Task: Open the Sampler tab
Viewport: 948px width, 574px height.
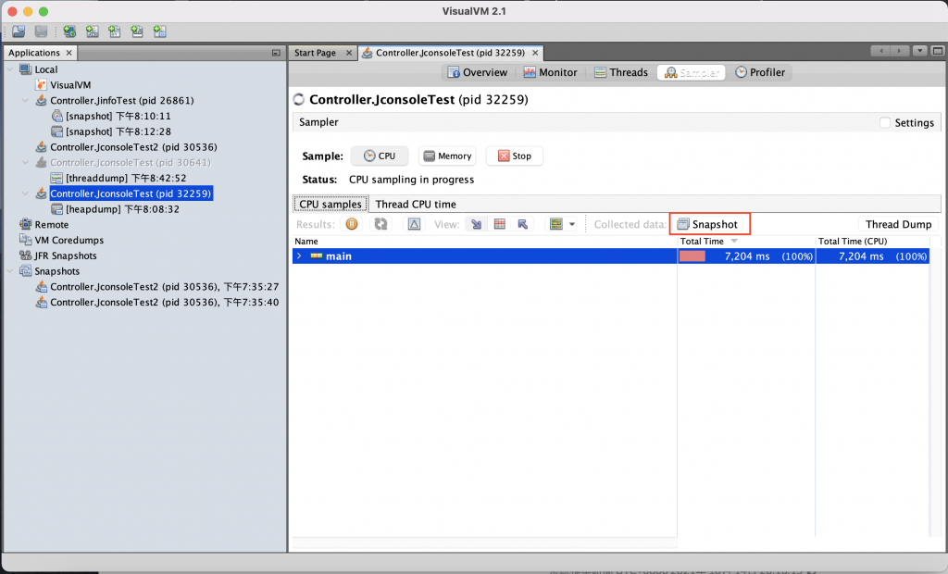Action: (x=692, y=72)
